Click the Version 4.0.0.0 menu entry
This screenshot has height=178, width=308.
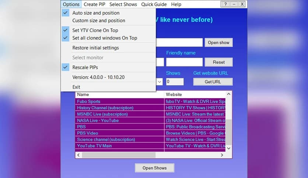[108, 77]
